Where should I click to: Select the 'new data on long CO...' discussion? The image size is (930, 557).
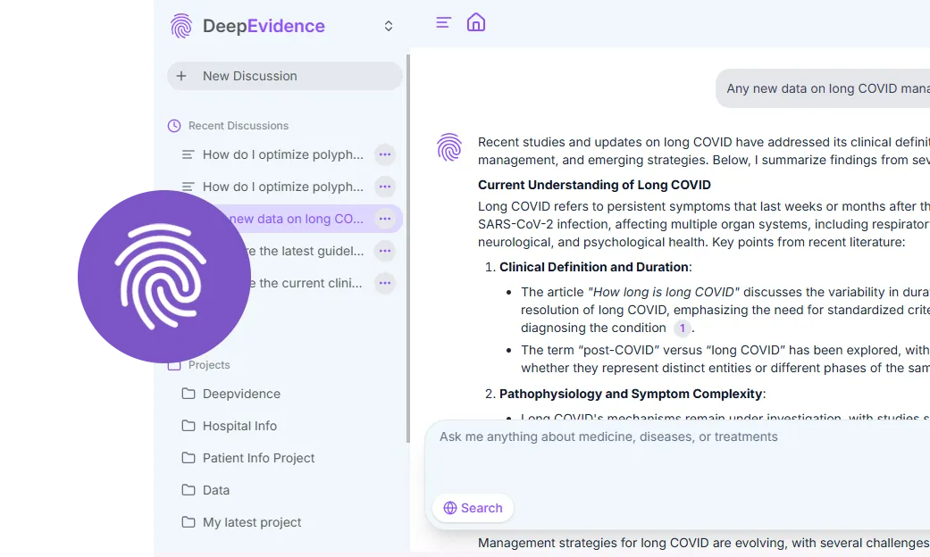[297, 219]
